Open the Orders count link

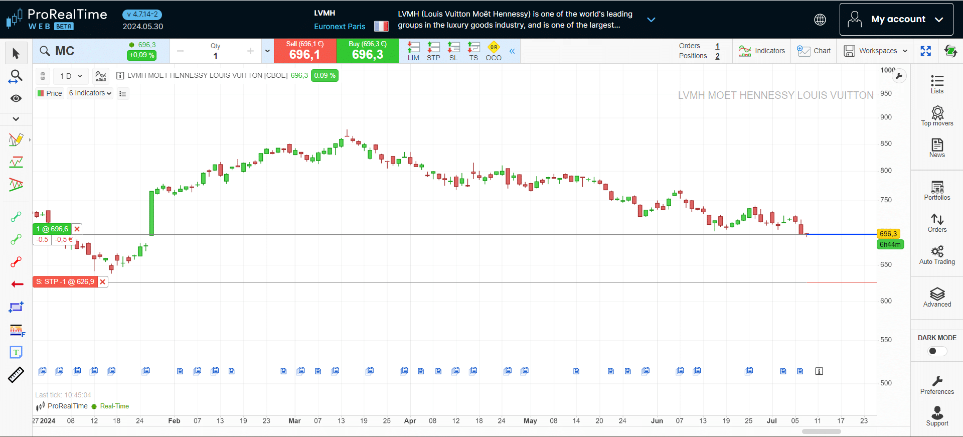tap(717, 46)
